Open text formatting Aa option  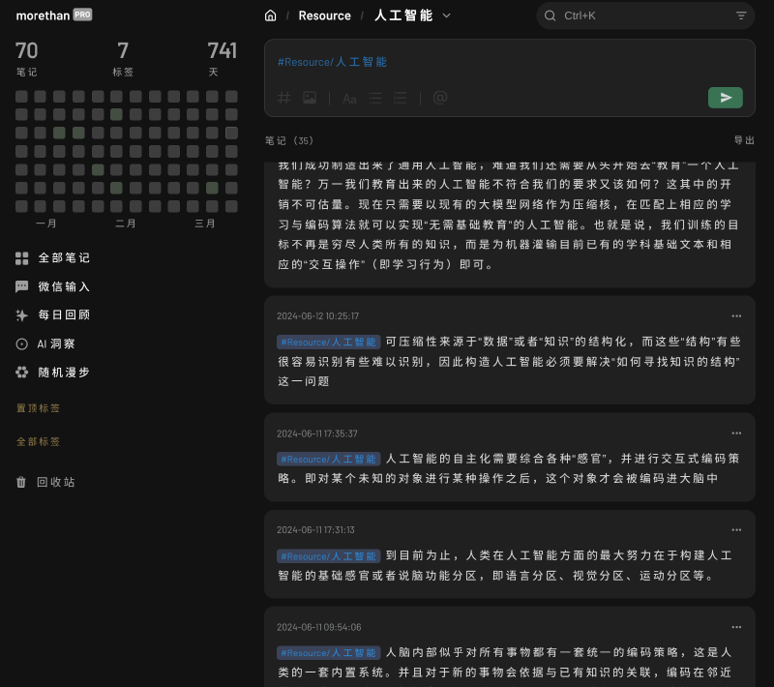tap(349, 98)
